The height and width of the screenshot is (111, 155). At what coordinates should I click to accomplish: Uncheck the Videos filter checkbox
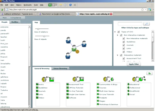[124, 52]
